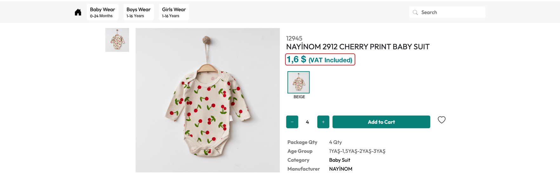
Task: Choose the beige color variant swatch
Action: point(298,82)
